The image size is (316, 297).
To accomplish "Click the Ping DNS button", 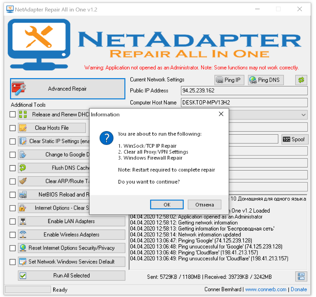I will 266,80.
